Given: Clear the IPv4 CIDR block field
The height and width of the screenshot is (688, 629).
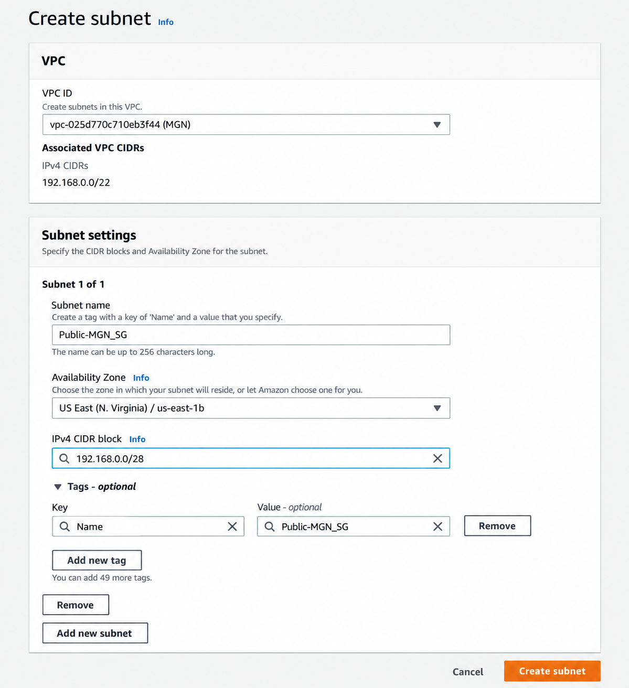Looking at the screenshot, I should [x=438, y=458].
